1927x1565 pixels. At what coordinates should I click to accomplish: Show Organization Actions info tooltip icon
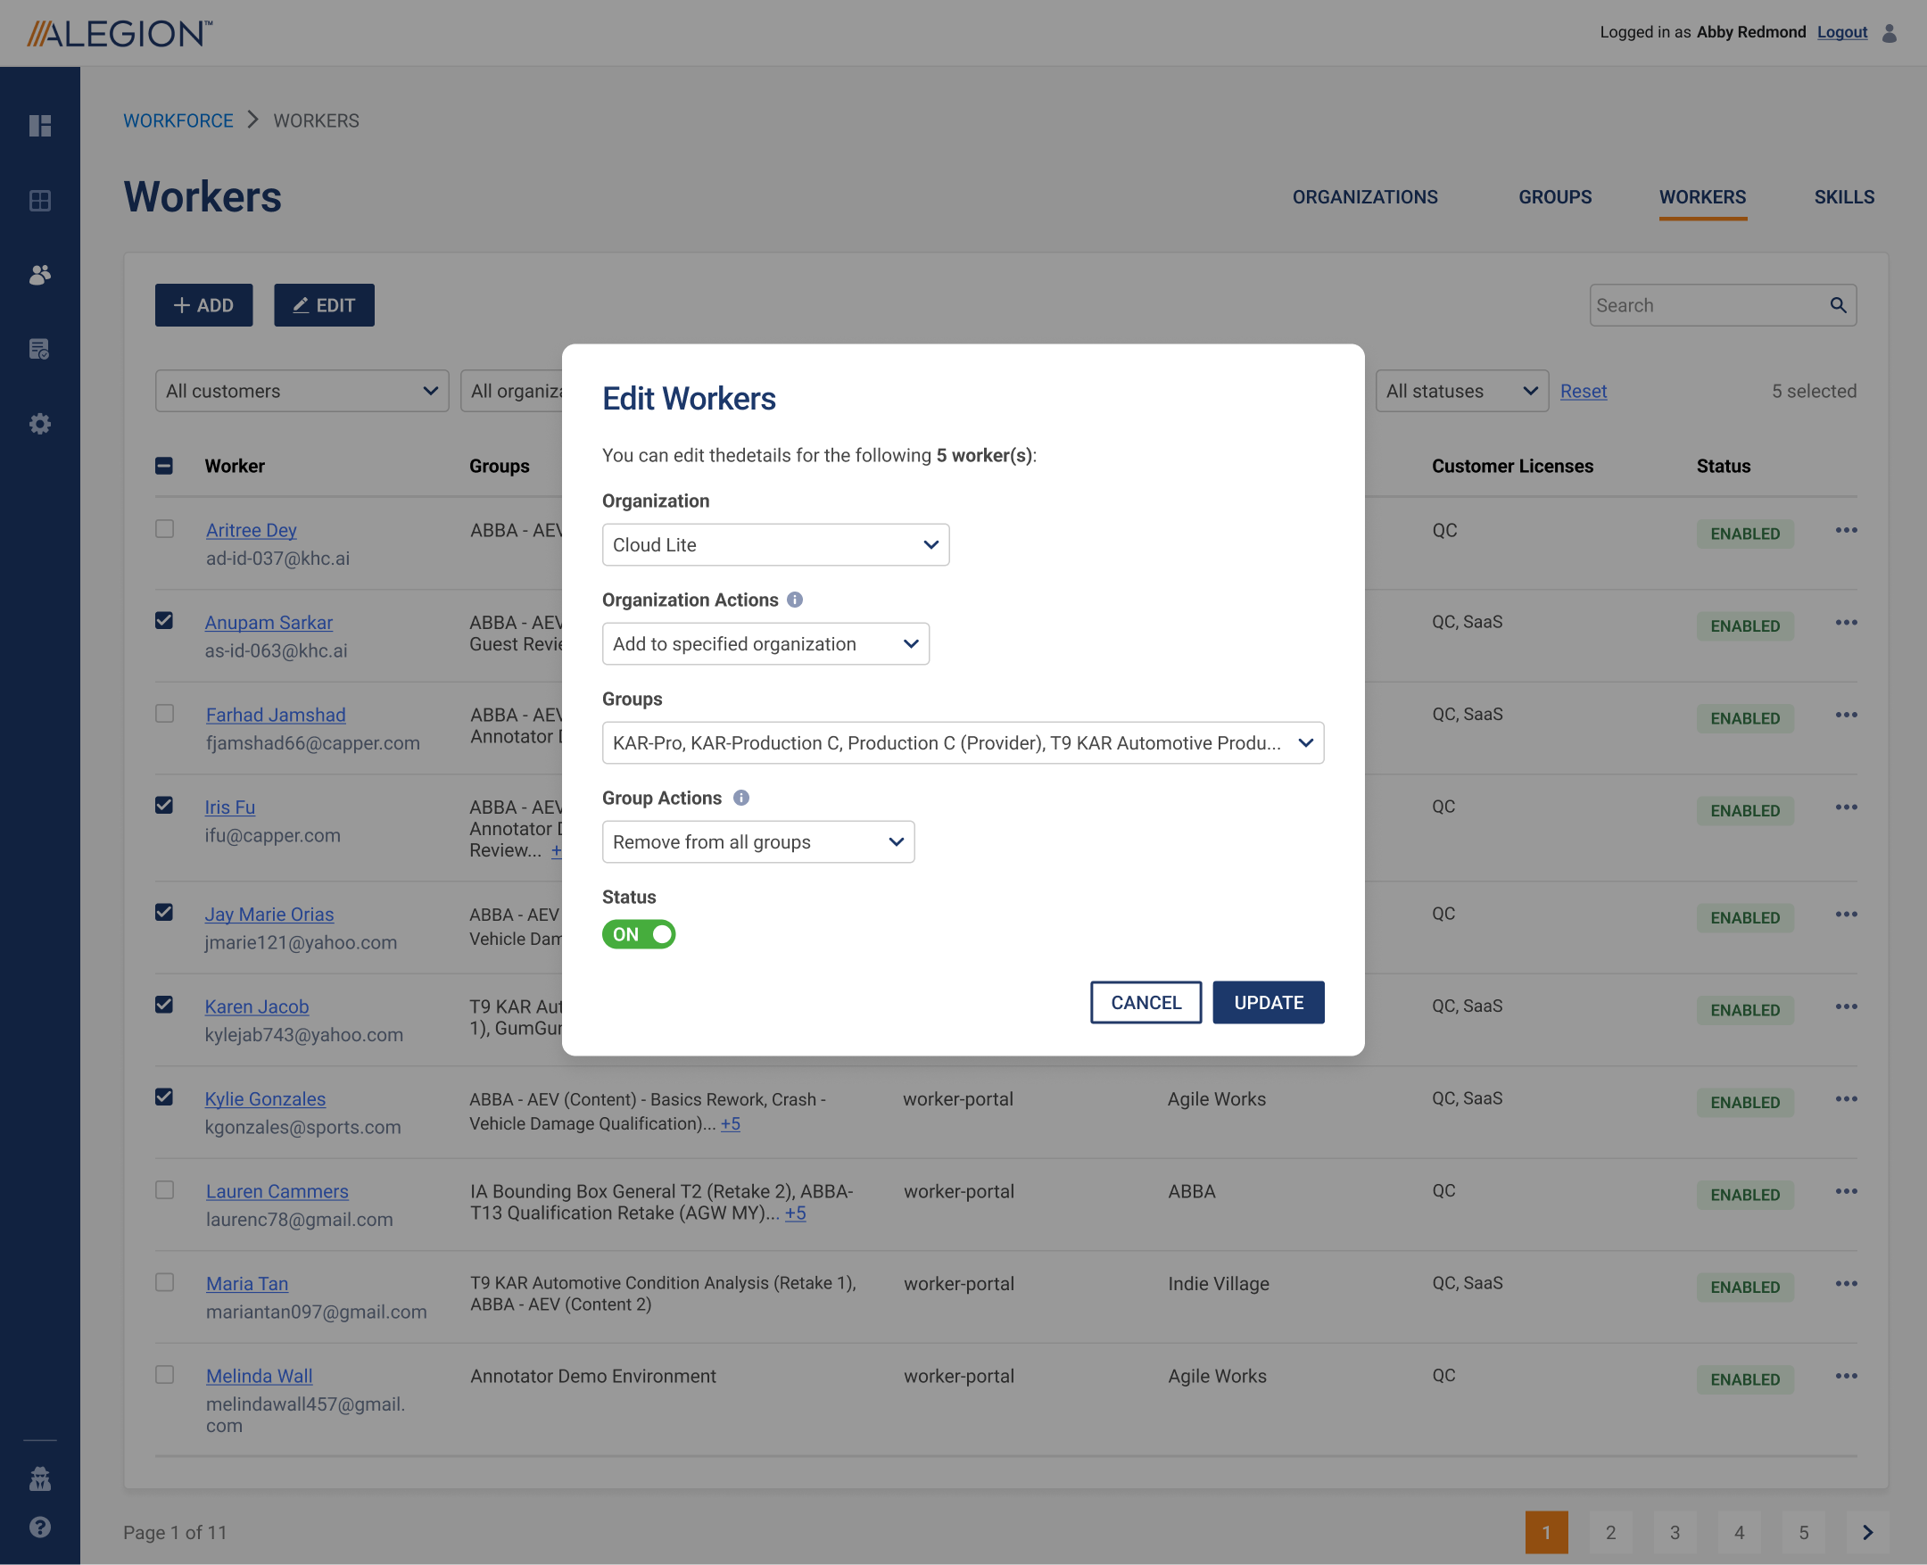coord(794,600)
